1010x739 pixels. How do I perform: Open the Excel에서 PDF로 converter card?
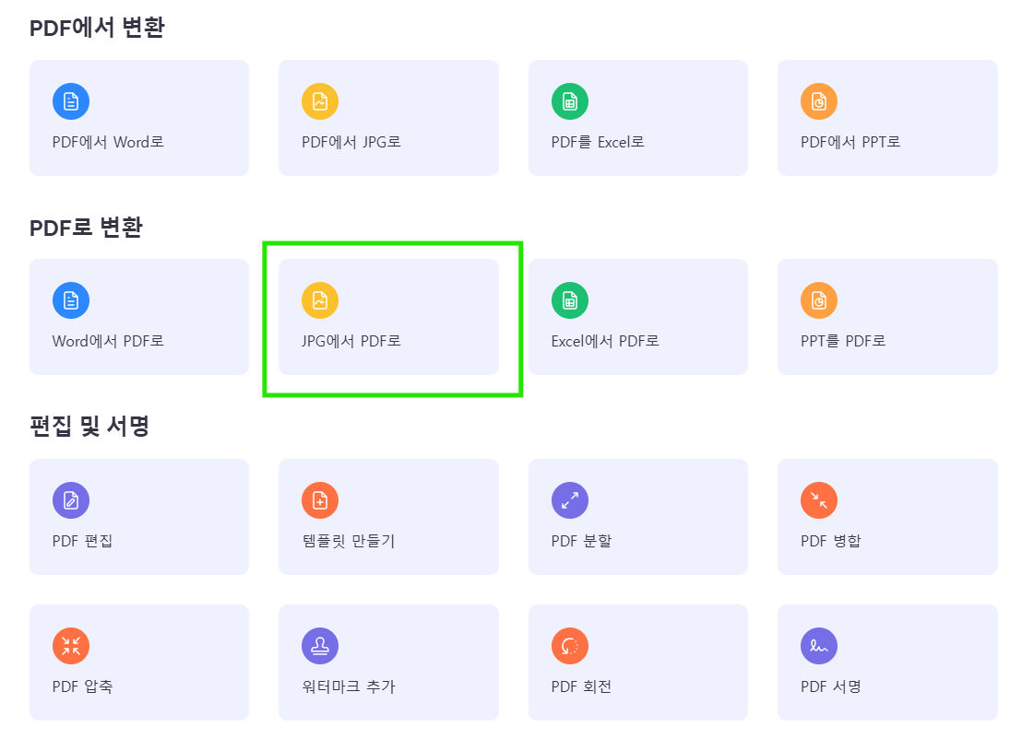[x=637, y=317]
